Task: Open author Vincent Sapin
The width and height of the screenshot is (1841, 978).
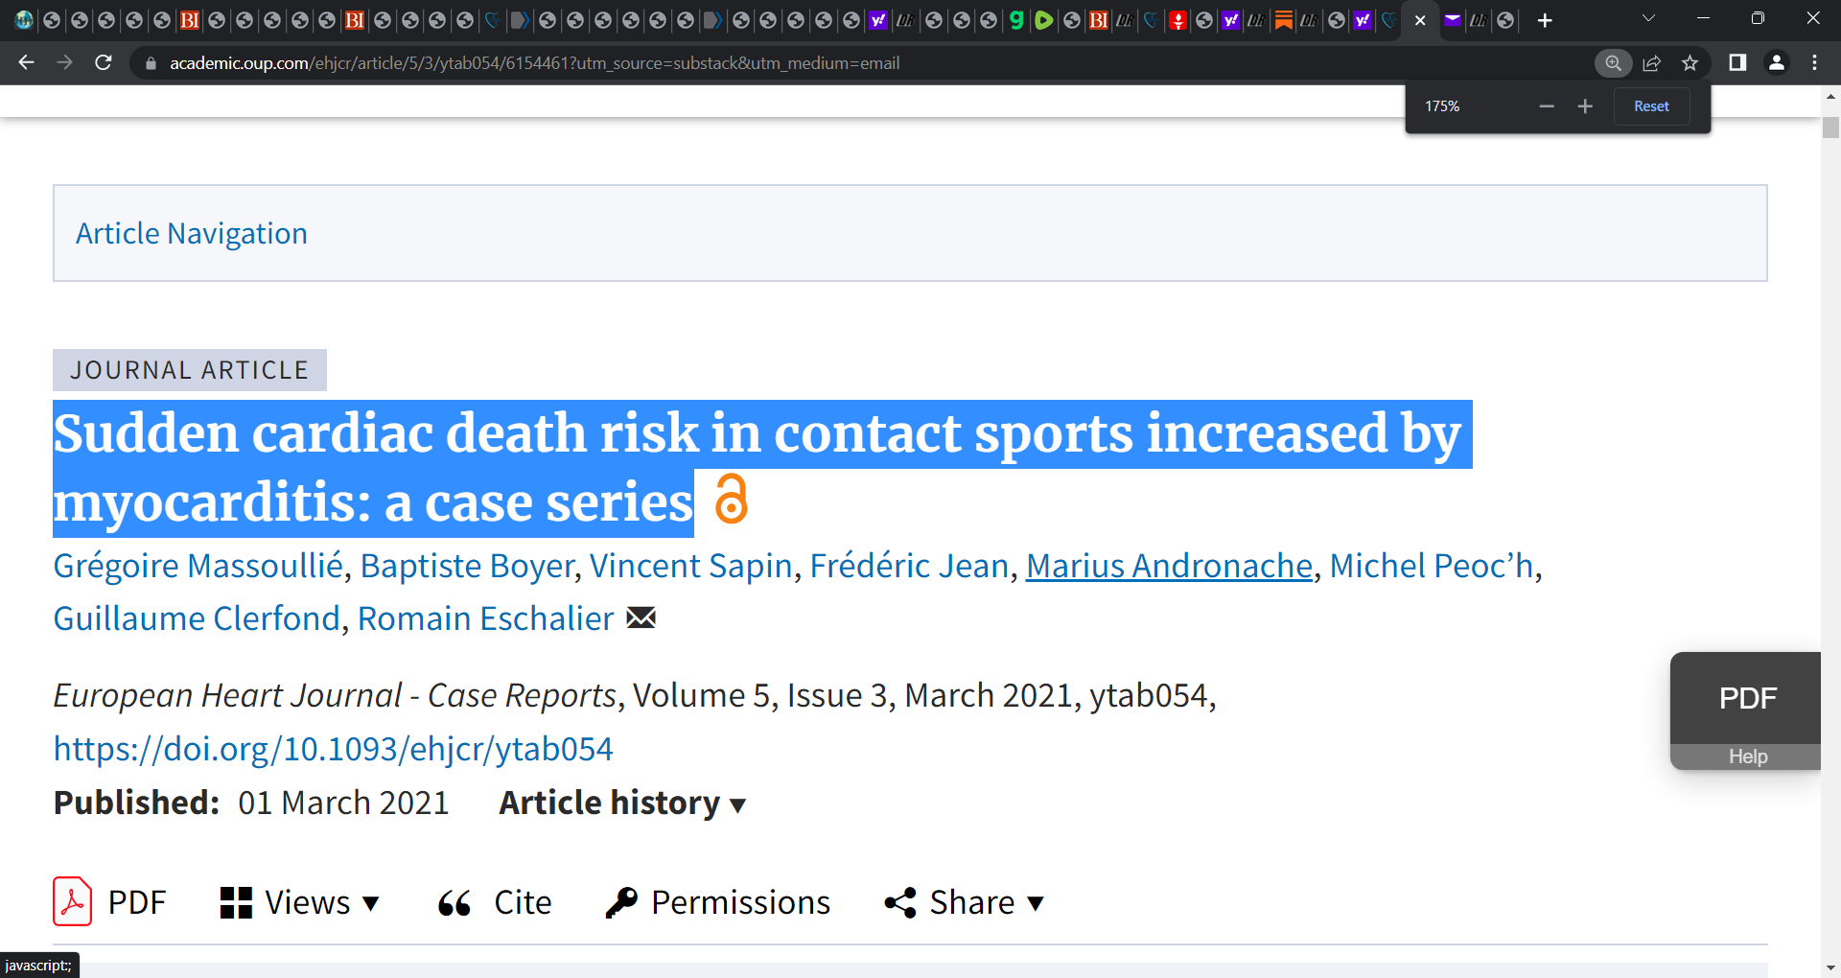Action: point(690,566)
